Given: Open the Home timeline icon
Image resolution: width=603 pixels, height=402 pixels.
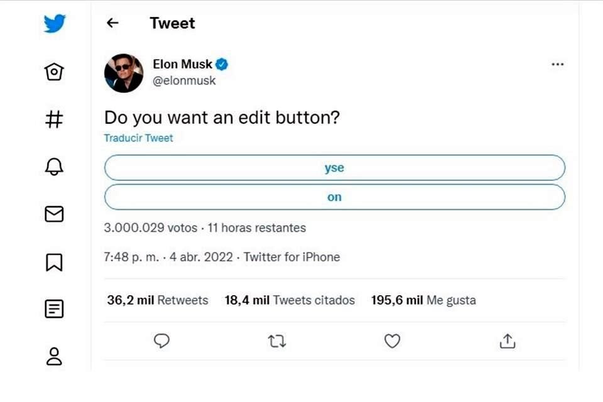Looking at the screenshot, I should pyautogui.click(x=55, y=72).
